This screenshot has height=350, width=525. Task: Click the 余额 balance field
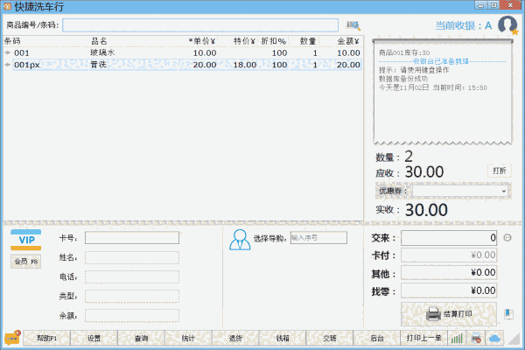pos(132,316)
